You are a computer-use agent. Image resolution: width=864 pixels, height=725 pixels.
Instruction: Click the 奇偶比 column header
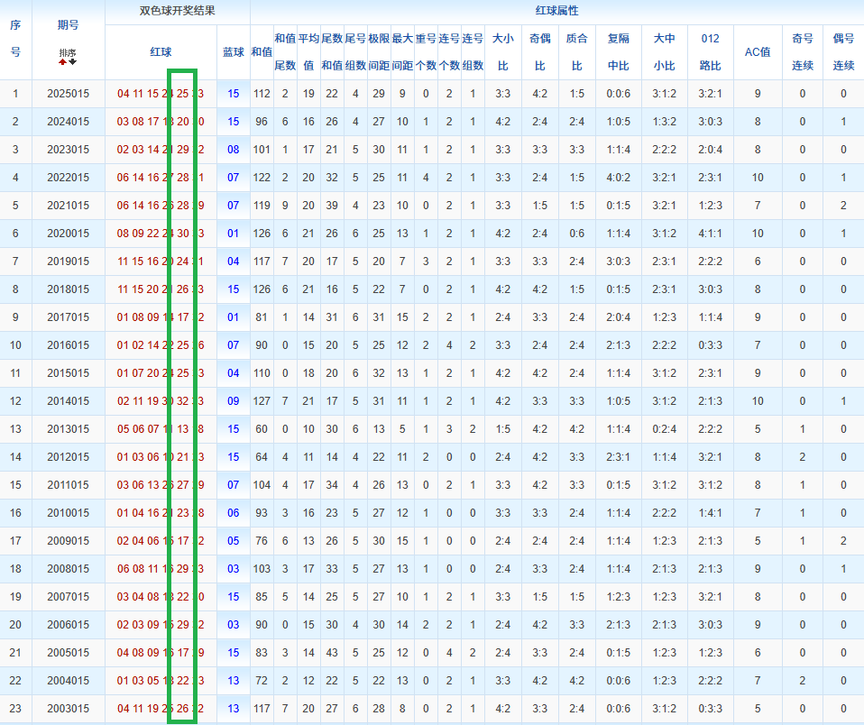pyautogui.click(x=539, y=52)
